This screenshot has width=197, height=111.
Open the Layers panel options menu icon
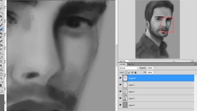tap(195, 64)
